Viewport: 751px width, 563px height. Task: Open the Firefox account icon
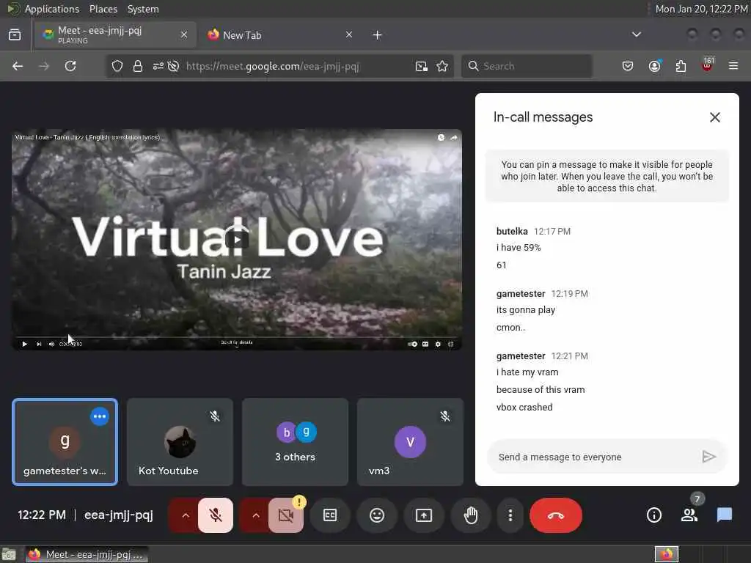[654, 66]
